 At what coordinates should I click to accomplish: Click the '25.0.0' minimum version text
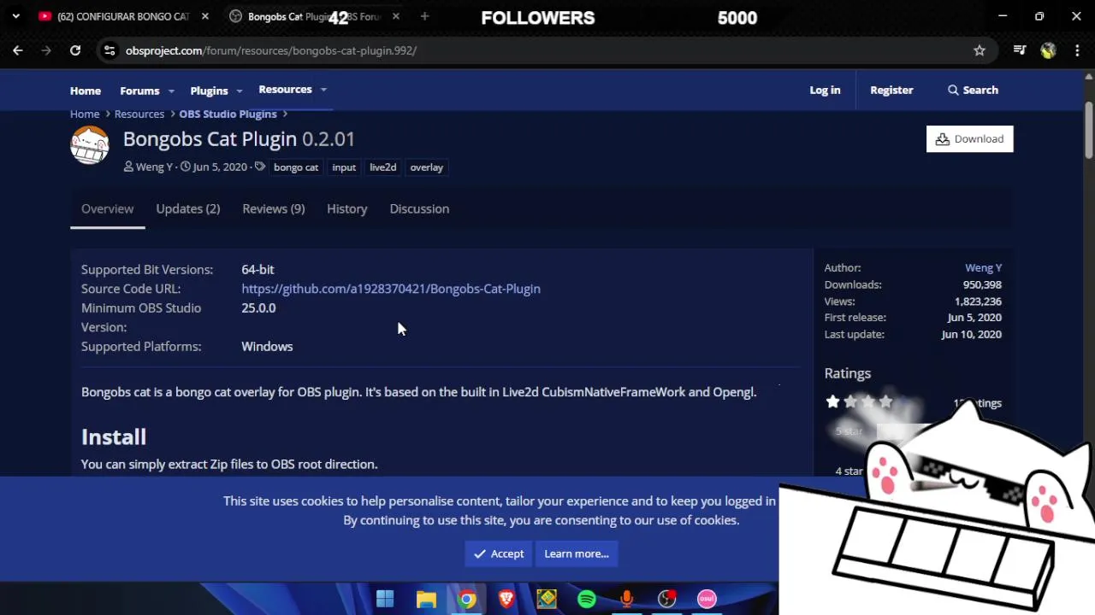pos(258,308)
